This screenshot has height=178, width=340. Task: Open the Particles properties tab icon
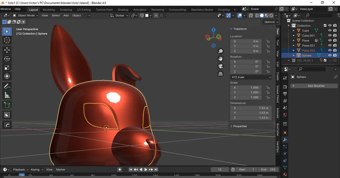pos(285,147)
